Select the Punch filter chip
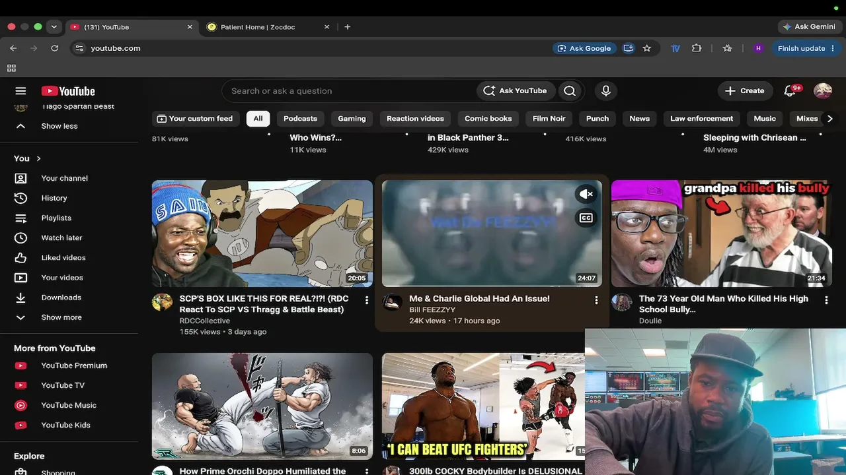The width and height of the screenshot is (846, 475). click(x=597, y=119)
